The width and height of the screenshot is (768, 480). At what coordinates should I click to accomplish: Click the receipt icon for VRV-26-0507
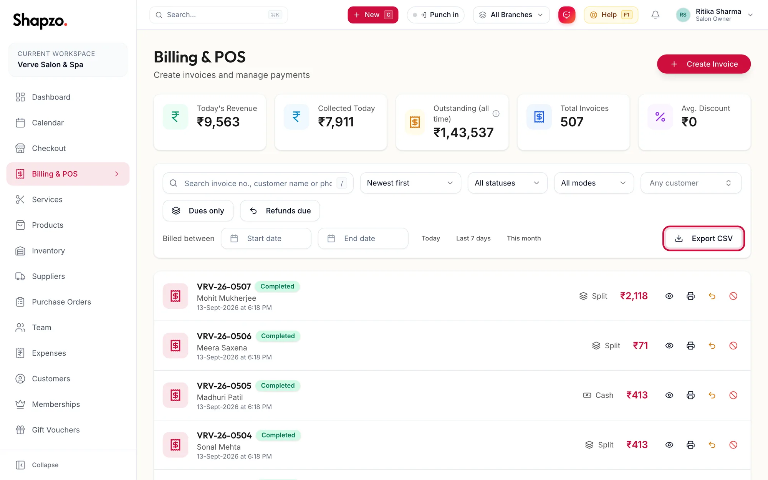point(175,296)
